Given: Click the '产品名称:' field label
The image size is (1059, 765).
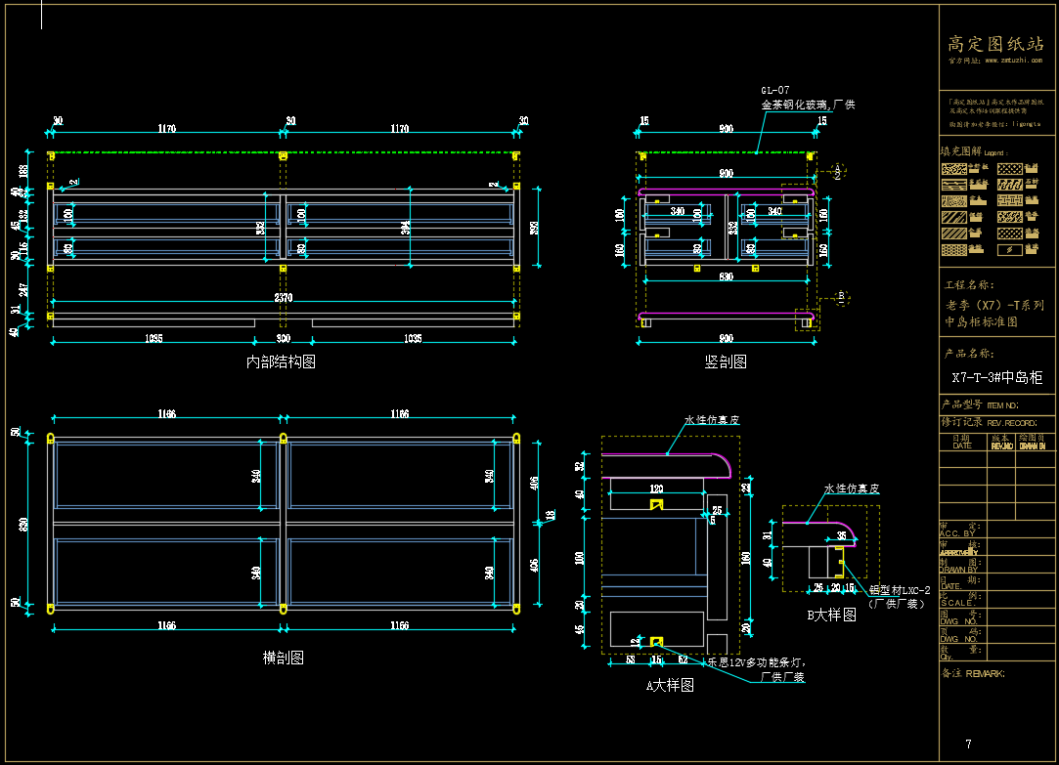Looking at the screenshot, I should (x=968, y=354).
